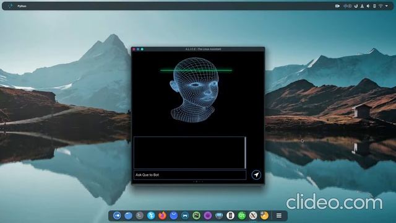
Task: Open the hamburger menu icon in dock
Action: [x=279, y=216]
